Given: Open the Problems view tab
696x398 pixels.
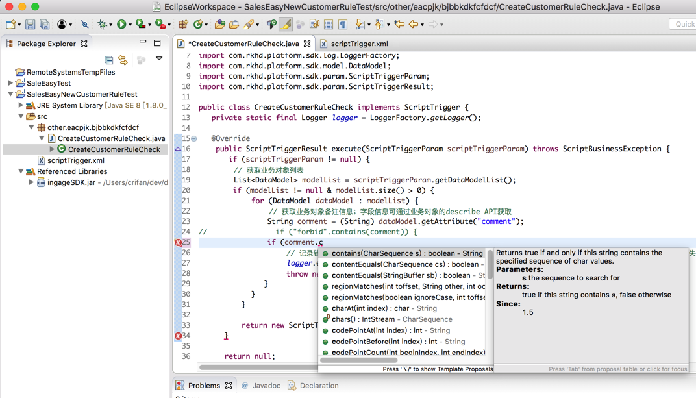Looking at the screenshot, I should tap(204, 386).
